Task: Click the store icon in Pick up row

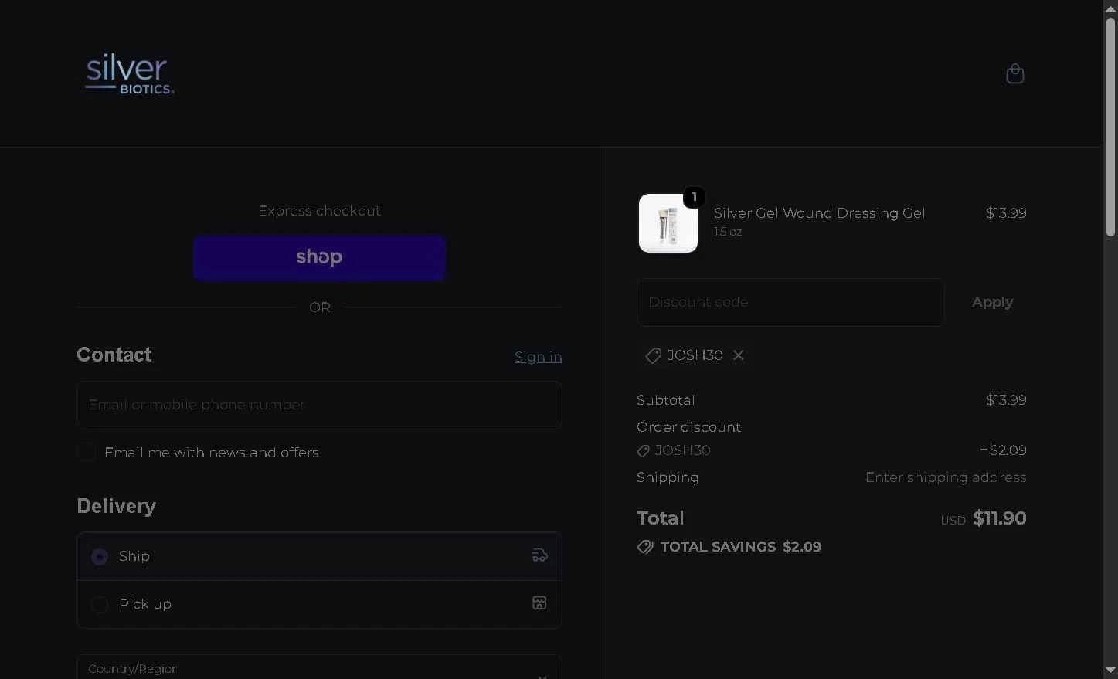Action: (x=539, y=603)
